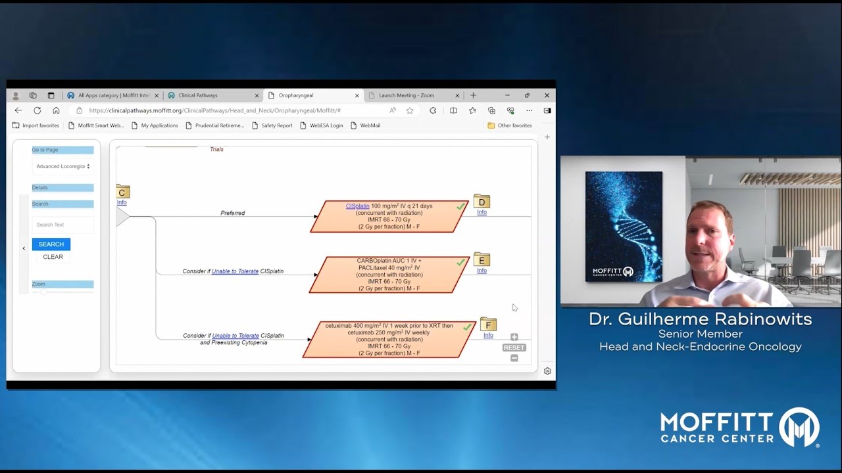Click the green checkmark on CARBOplatin box
This screenshot has height=473, width=842.
point(460,262)
